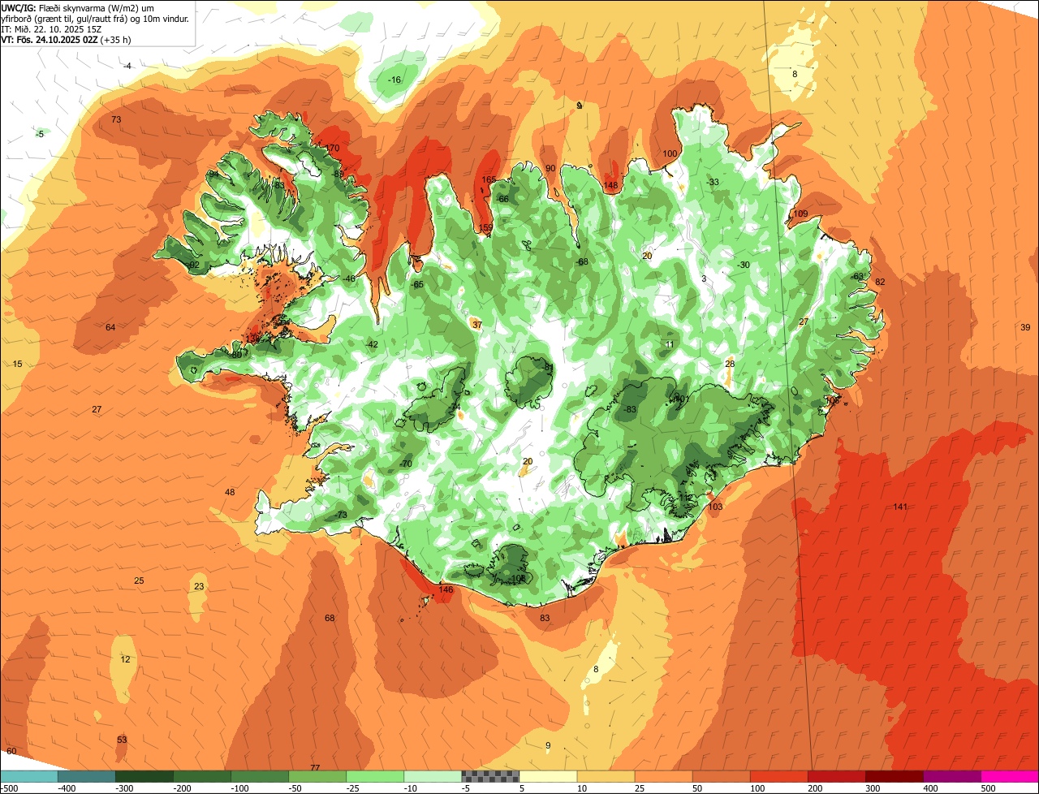Click the '-70' value in southwest Iceland
The width and height of the screenshot is (1039, 794).
click(406, 464)
